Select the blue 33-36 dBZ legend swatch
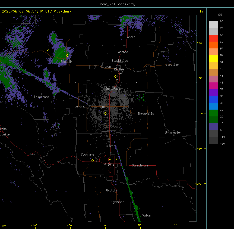 (213, 99)
